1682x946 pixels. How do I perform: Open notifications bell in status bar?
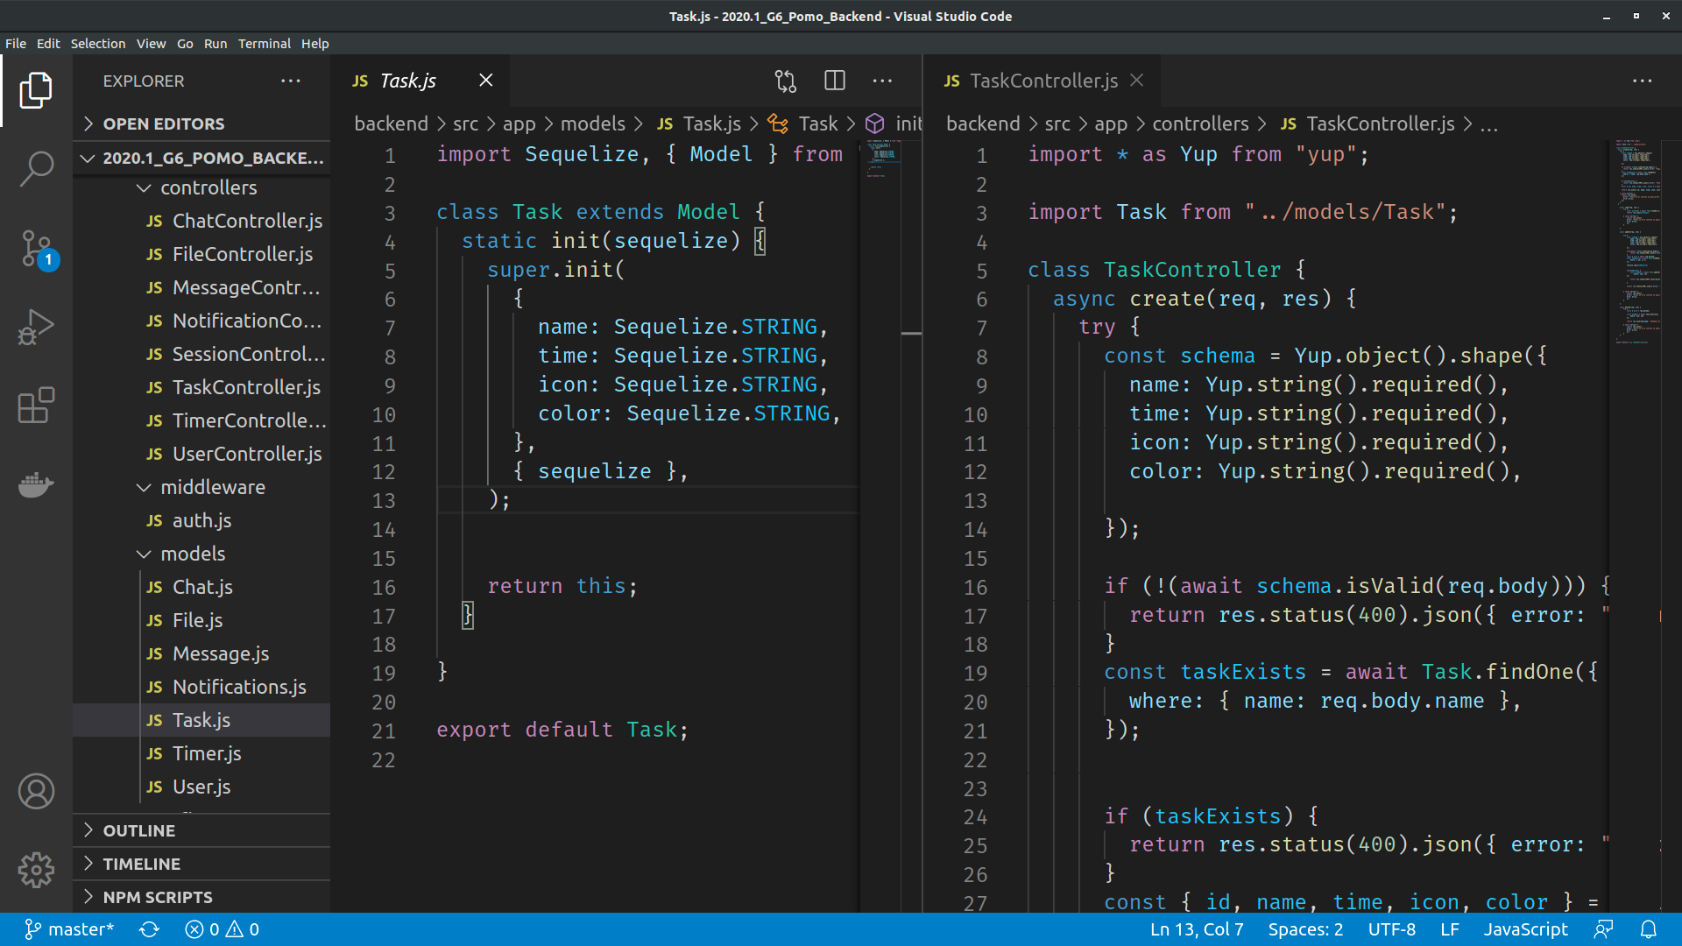[x=1648, y=929]
